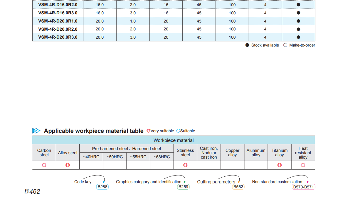Click the blue Suitable legend circle
The image size is (348, 201).
coord(178,131)
